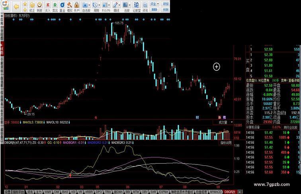The width and height of the screenshot is (301, 194).
Task: Select the ARBR indicator tab
Action: click(89, 192)
